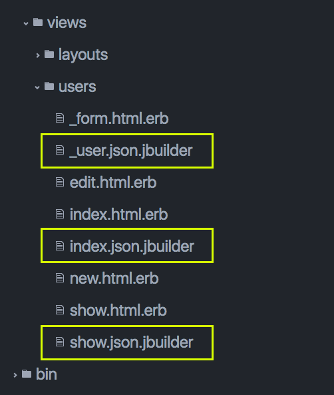Click file icon beside index.json.jbuilder
The image size is (334, 395).
click(60, 246)
